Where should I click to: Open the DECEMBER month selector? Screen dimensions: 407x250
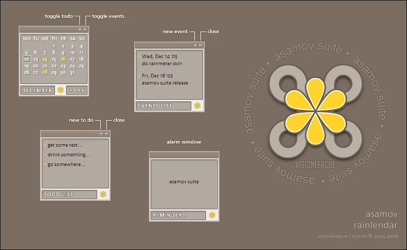tap(37, 90)
